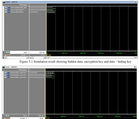
Task: Click the 800 ns mark on bottom timeline
Action: tap(118, 116)
